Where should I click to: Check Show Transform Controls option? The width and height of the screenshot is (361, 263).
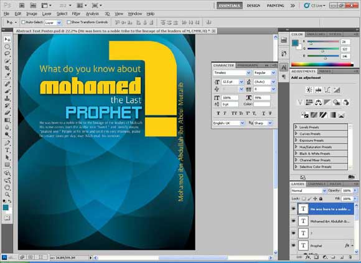click(68, 22)
